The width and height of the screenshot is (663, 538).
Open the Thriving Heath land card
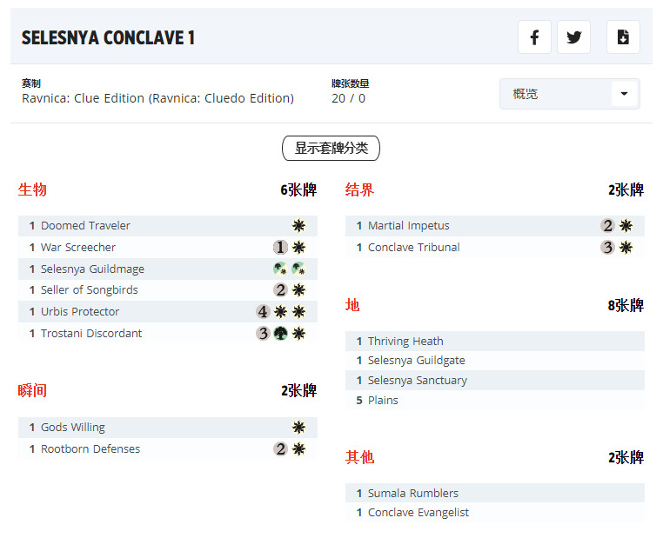pyautogui.click(x=405, y=342)
